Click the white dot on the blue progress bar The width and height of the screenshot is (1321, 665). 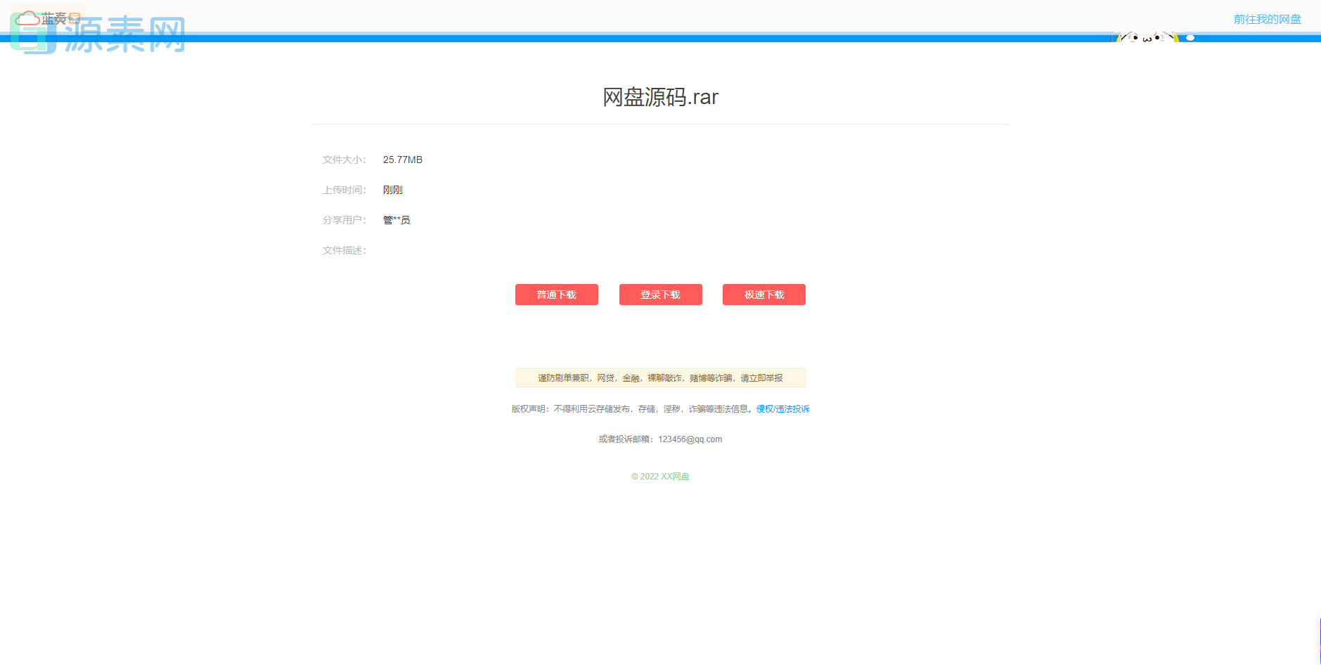[1189, 38]
